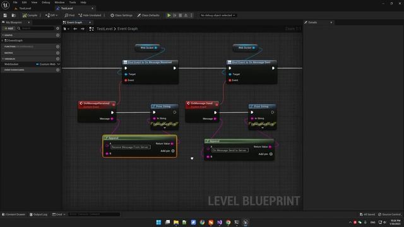Click Add pin on the right Append node
This screenshot has width=404, height=227.
[266, 154]
